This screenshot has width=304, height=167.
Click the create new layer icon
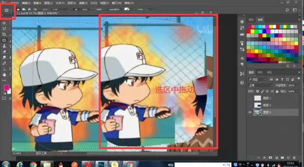288,158
